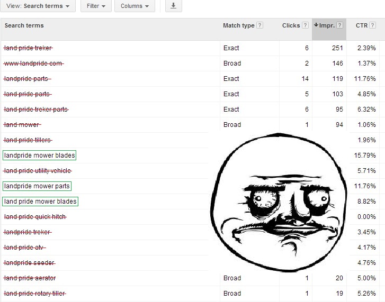The width and height of the screenshot is (385, 302).
Task: Select search term 'land pride parts'
Action: tap(28, 94)
